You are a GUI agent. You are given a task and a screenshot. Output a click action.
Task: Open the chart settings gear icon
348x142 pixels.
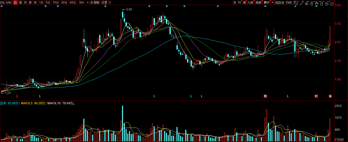pos(296,4)
